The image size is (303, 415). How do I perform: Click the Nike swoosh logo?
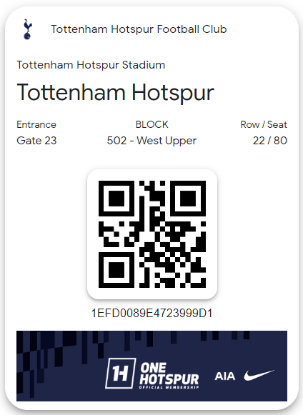tap(259, 375)
